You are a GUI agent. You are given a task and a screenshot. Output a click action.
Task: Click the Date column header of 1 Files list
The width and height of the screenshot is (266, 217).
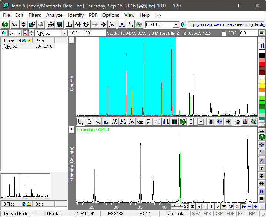(x=44, y=40)
